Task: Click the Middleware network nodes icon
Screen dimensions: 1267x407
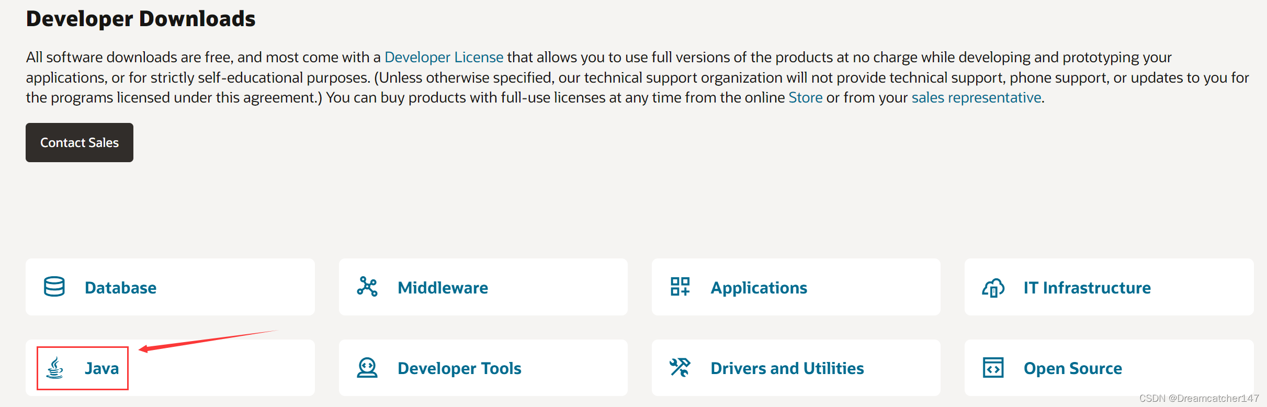Action: point(367,287)
